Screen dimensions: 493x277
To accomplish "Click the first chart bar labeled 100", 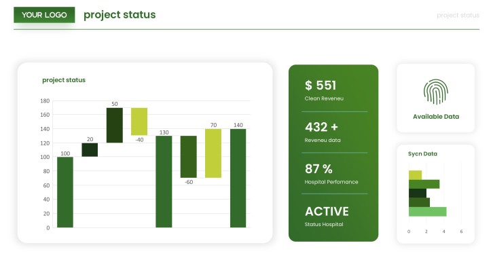I will click(x=65, y=192).
